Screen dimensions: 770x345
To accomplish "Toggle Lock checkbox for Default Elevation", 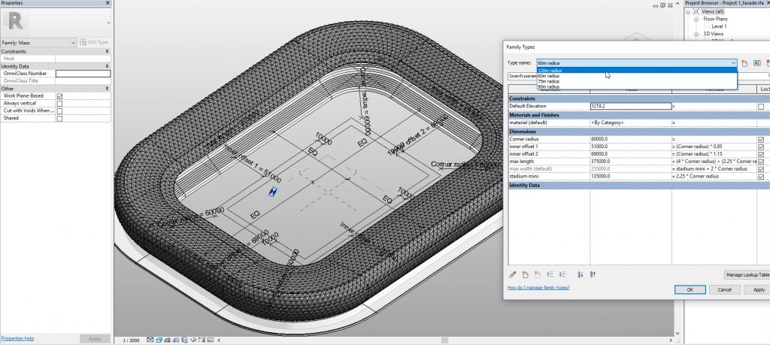I will 761,107.
